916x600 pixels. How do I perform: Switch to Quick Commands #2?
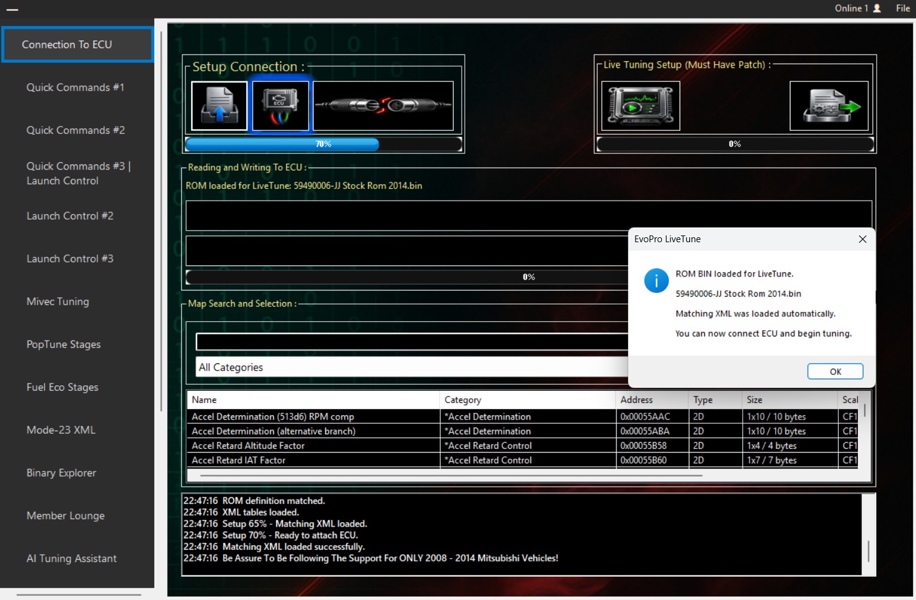point(75,130)
